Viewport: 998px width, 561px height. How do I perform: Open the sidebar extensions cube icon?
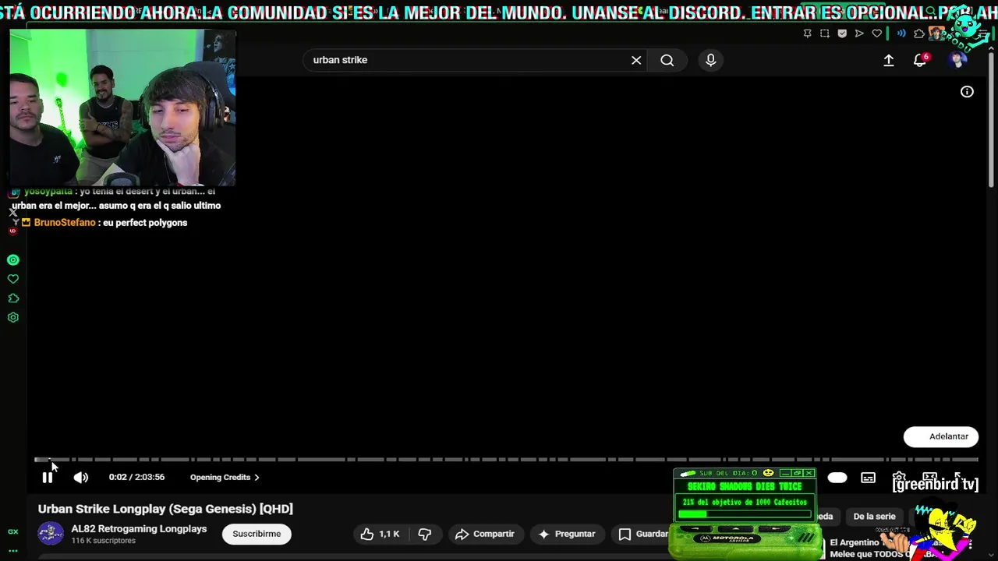[13, 298]
